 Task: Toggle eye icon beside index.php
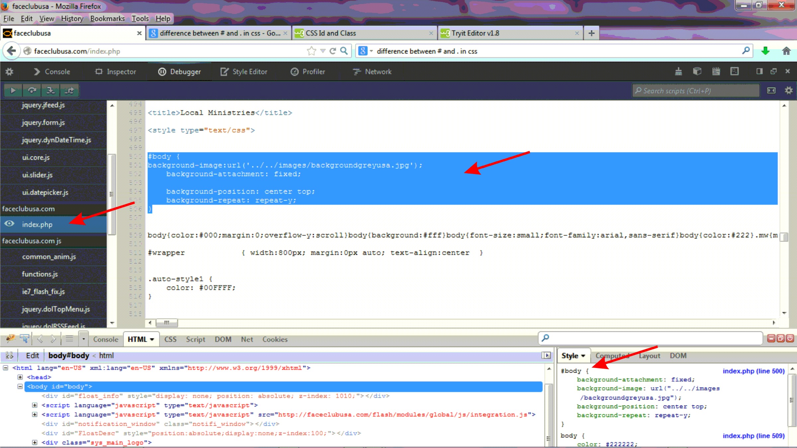point(9,224)
